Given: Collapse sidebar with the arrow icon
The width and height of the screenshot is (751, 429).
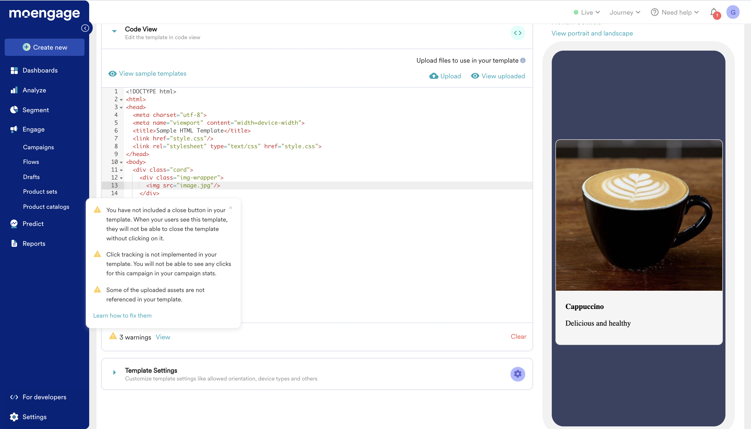Looking at the screenshot, I should (x=85, y=28).
